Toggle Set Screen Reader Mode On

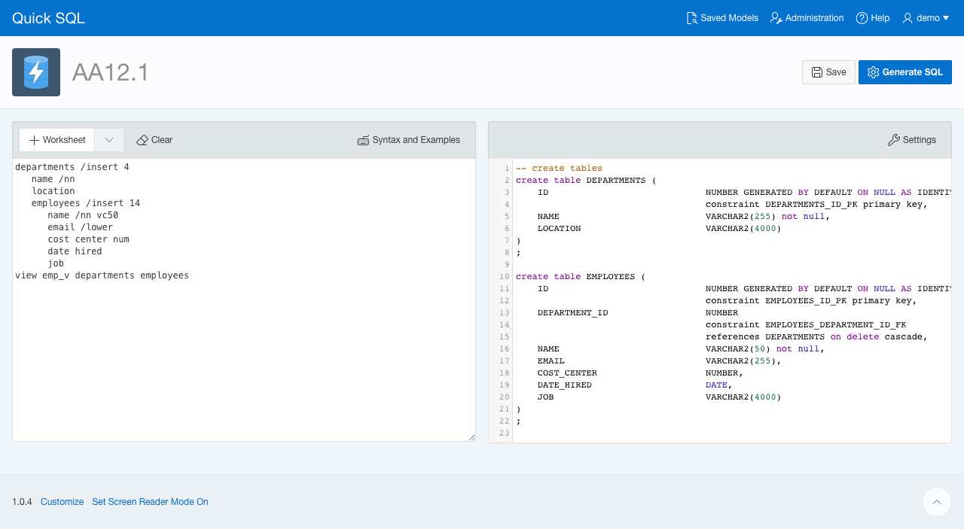(150, 502)
